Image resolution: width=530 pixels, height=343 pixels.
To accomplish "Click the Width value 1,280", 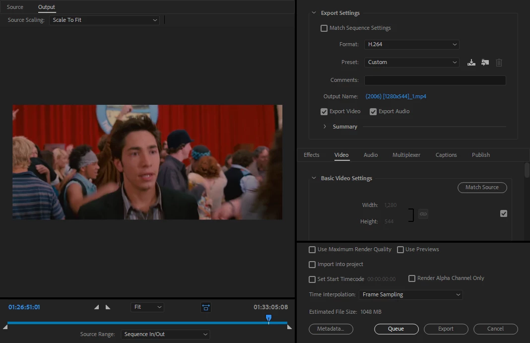I will [x=391, y=205].
